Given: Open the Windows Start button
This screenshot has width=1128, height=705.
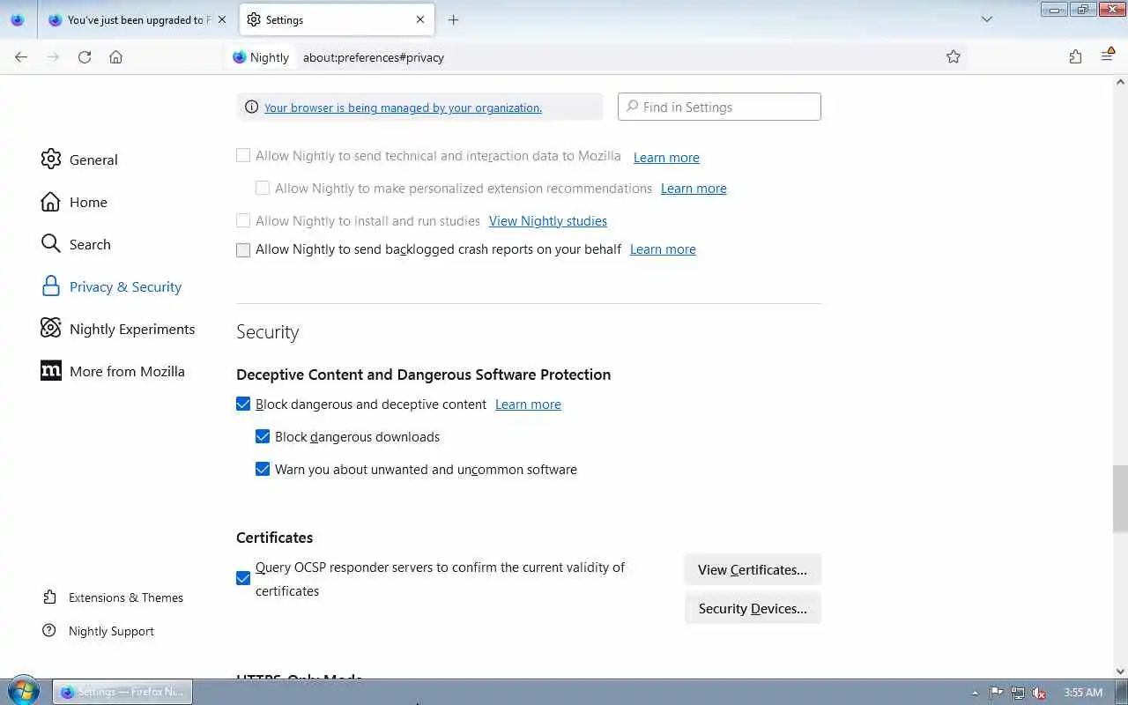Looking at the screenshot, I should 22,692.
